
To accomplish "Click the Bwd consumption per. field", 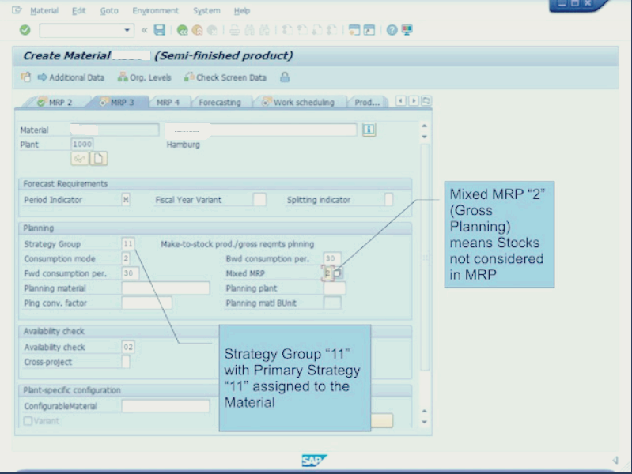I will 331,258.
